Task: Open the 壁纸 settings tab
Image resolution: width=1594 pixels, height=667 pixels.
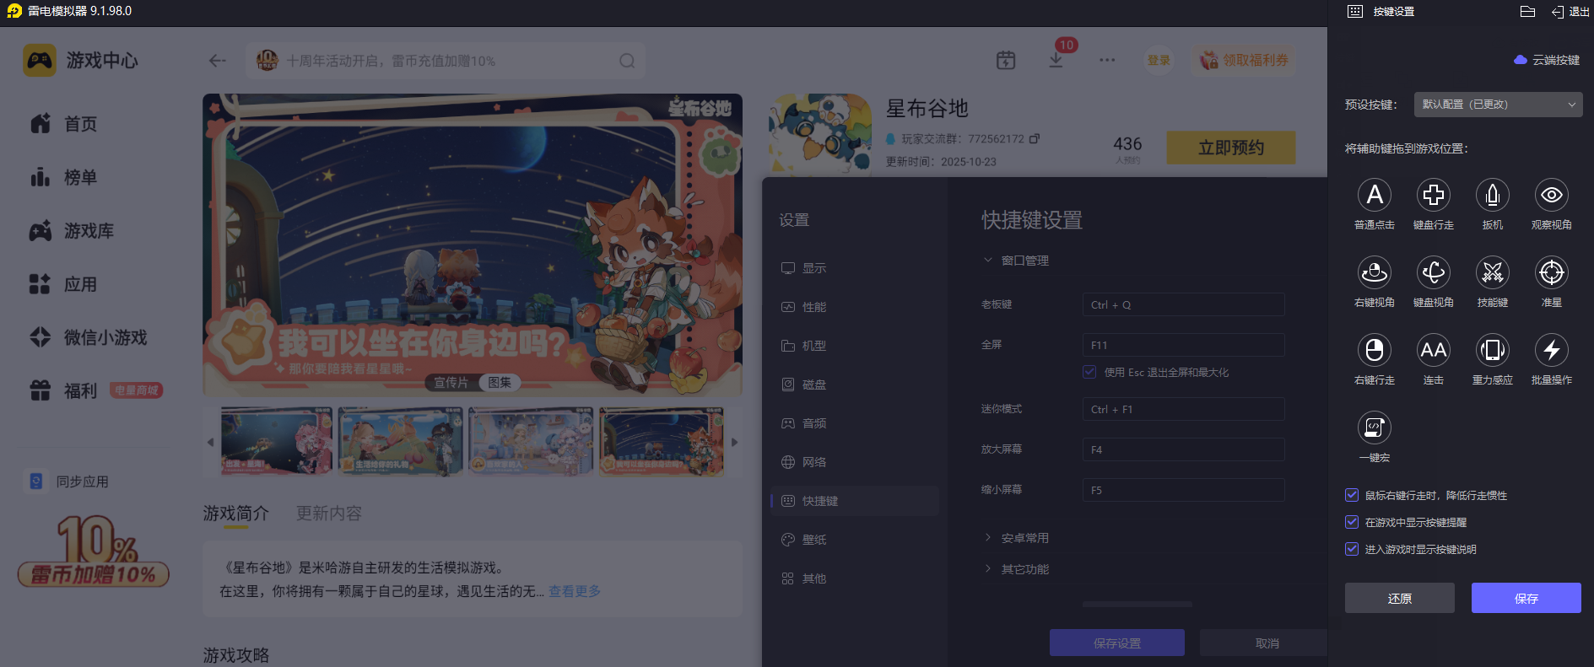Action: [x=855, y=540]
